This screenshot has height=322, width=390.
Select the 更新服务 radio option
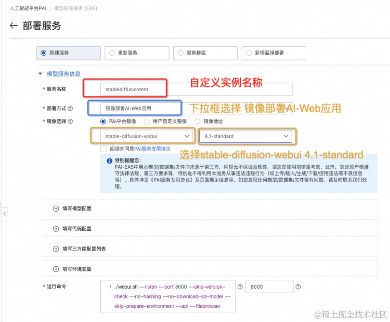tap(137, 53)
